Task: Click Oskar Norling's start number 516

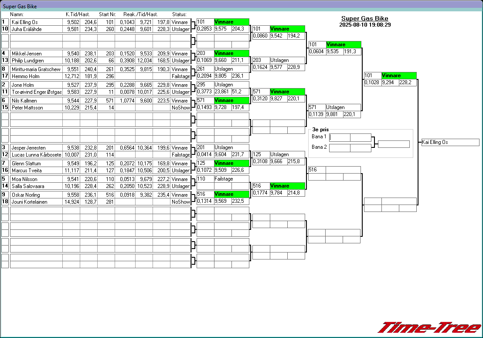Action: point(106,195)
